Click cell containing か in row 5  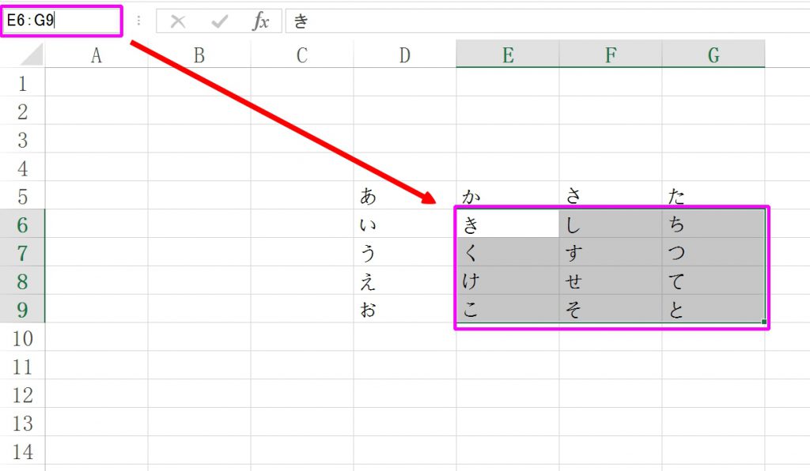(x=508, y=196)
